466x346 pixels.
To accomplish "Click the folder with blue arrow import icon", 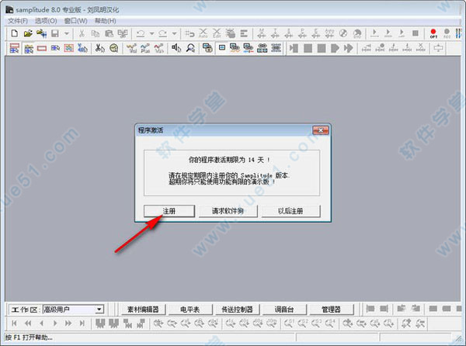I will 42,33.
